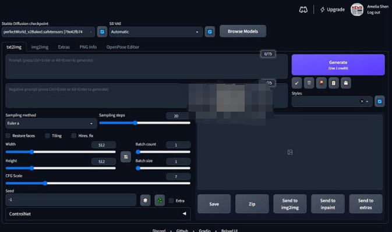Check the Hires. fix option
The width and height of the screenshot is (392, 232).
(x=74, y=135)
